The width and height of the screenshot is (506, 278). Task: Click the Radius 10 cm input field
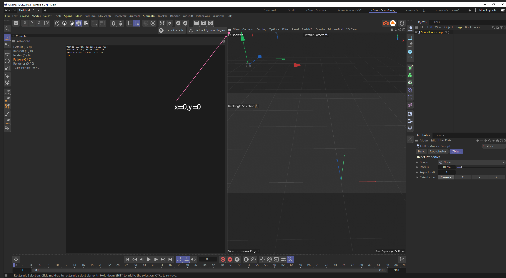[447, 167]
